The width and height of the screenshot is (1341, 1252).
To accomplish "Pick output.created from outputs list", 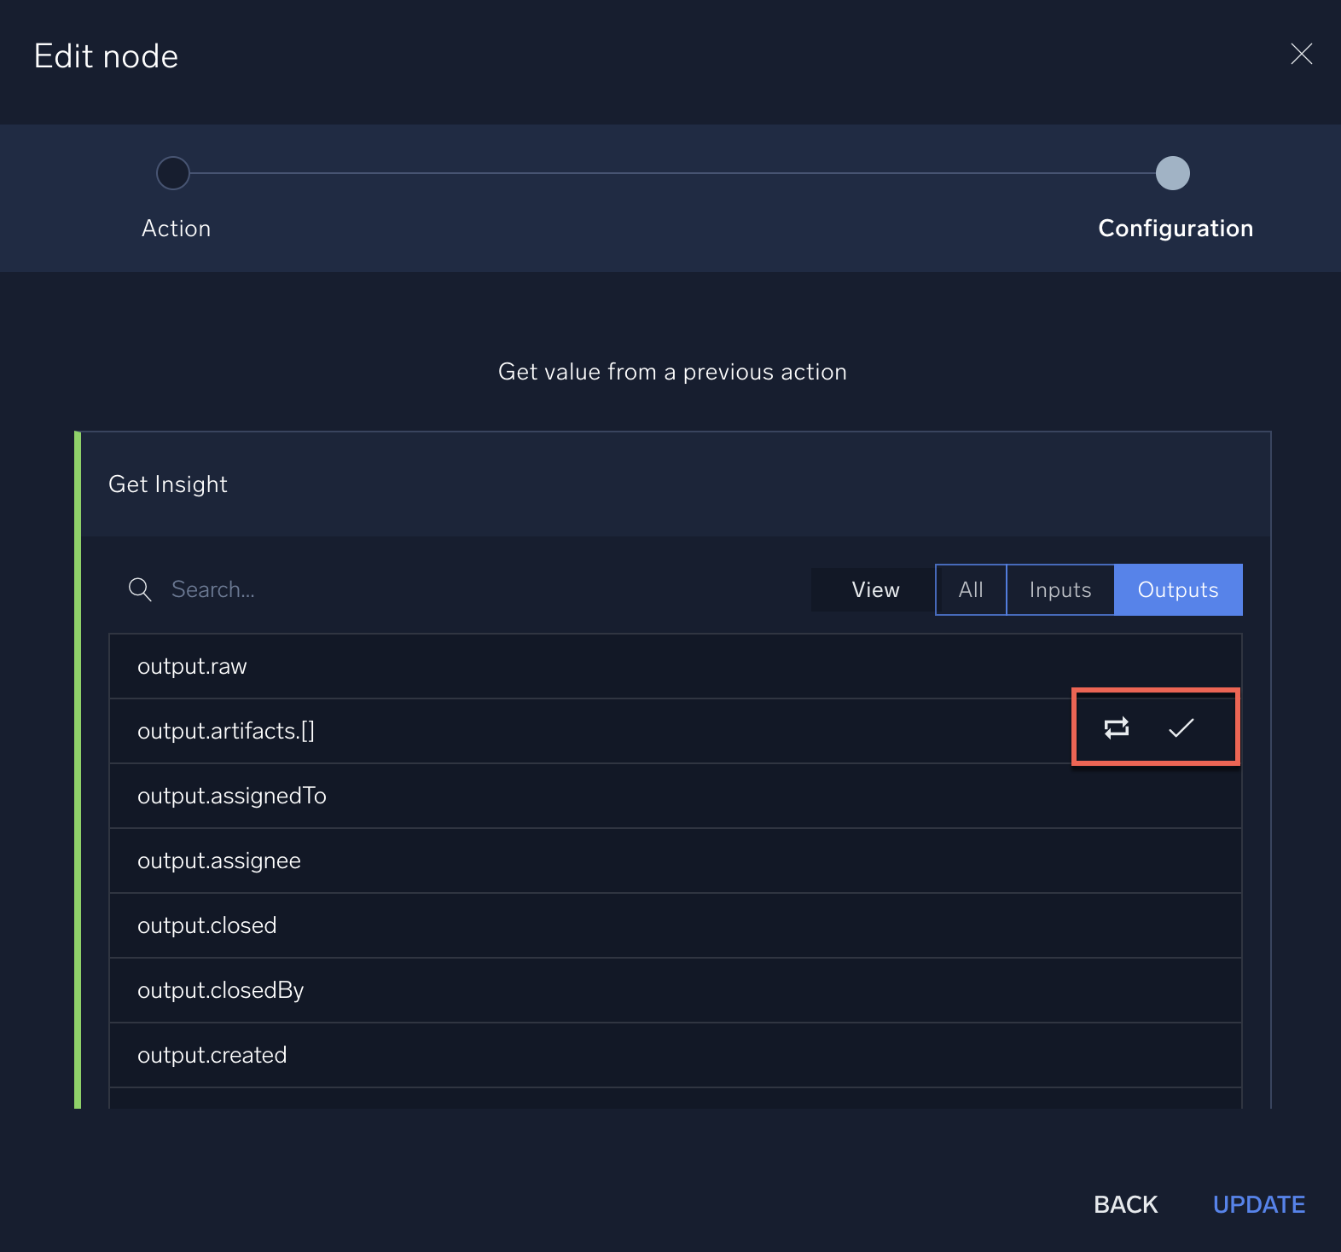I will point(212,1055).
